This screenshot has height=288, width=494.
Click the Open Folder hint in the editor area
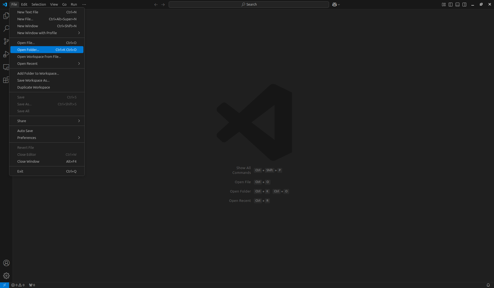click(240, 191)
